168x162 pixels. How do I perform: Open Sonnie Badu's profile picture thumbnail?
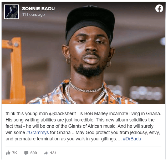click(11, 12)
